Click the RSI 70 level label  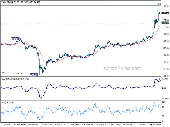pos(163,107)
